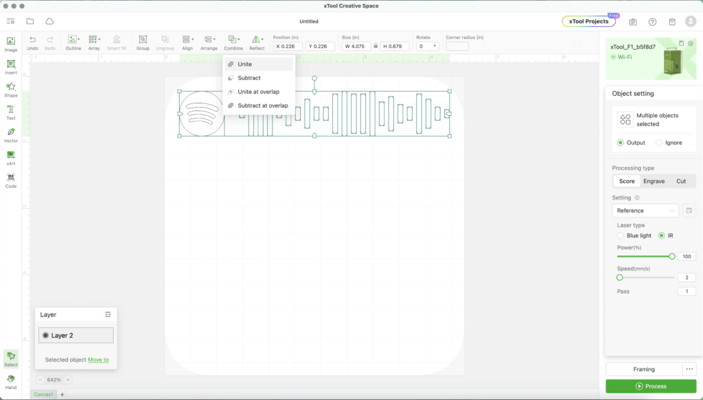Open the Insert tool

(x=11, y=66)
